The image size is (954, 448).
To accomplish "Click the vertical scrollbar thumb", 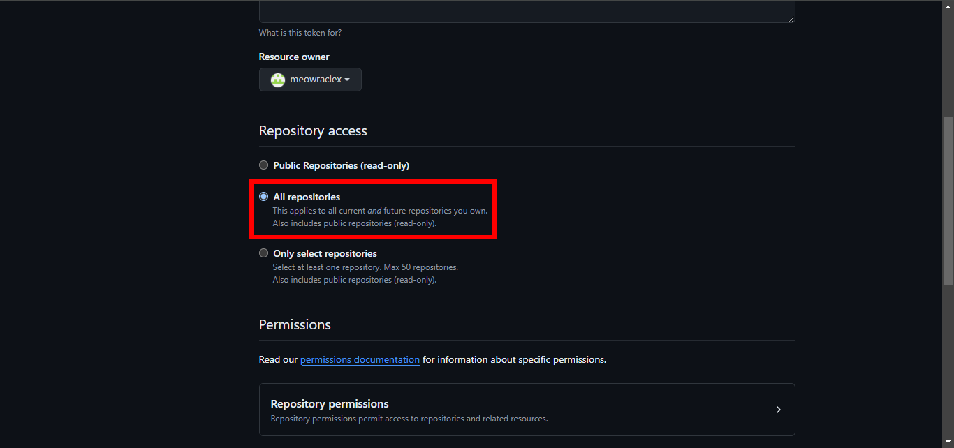I will [x=948, y=201].
